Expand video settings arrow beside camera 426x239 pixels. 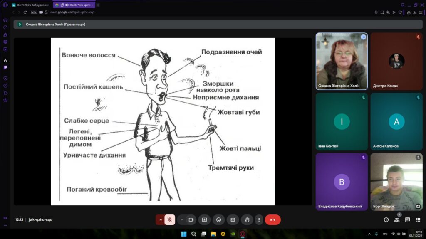tap(182, 219)
